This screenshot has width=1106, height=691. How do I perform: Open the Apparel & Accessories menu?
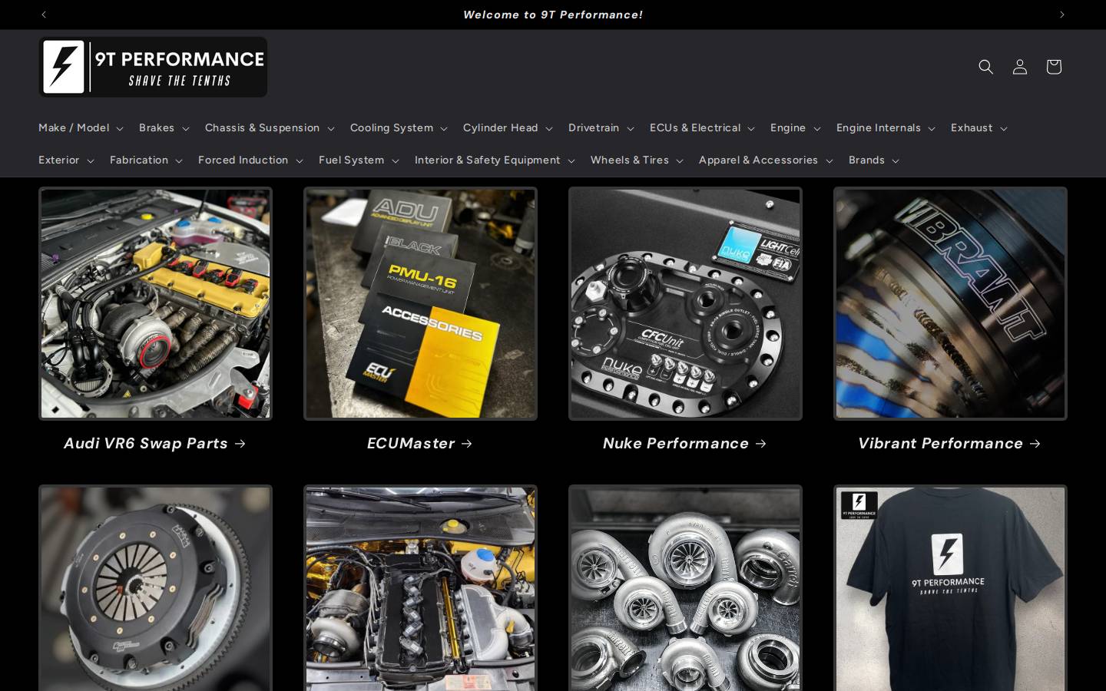pos(766,160)
